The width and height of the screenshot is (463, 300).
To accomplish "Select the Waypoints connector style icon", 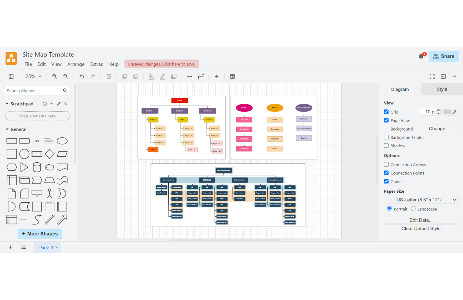I will (201, 76).
